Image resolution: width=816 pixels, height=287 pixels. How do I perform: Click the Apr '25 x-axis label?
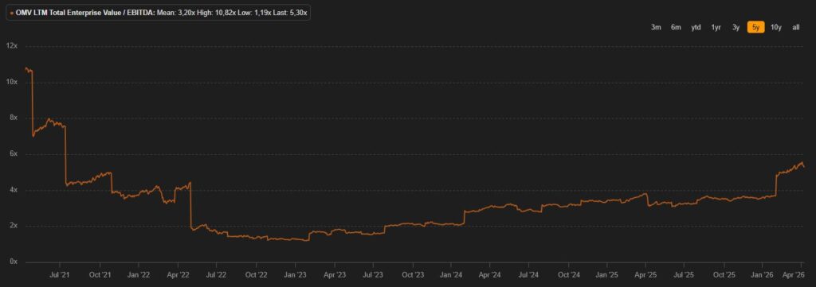(645, 274)
